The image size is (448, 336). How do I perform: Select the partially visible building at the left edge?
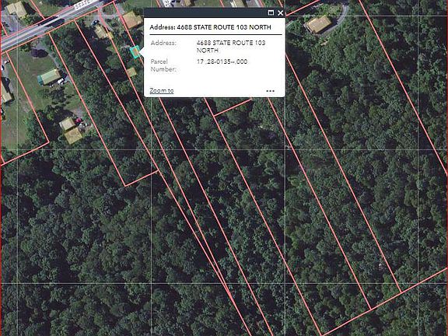pyautogui.click(x=5, y=93)
